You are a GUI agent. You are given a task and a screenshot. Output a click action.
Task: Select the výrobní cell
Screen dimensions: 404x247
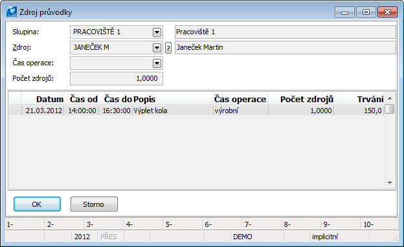(x=241, y=111)
